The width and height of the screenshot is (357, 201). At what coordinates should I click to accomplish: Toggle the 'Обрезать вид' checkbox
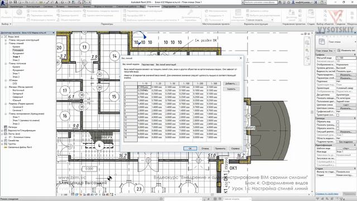click(x=338, y=122)
